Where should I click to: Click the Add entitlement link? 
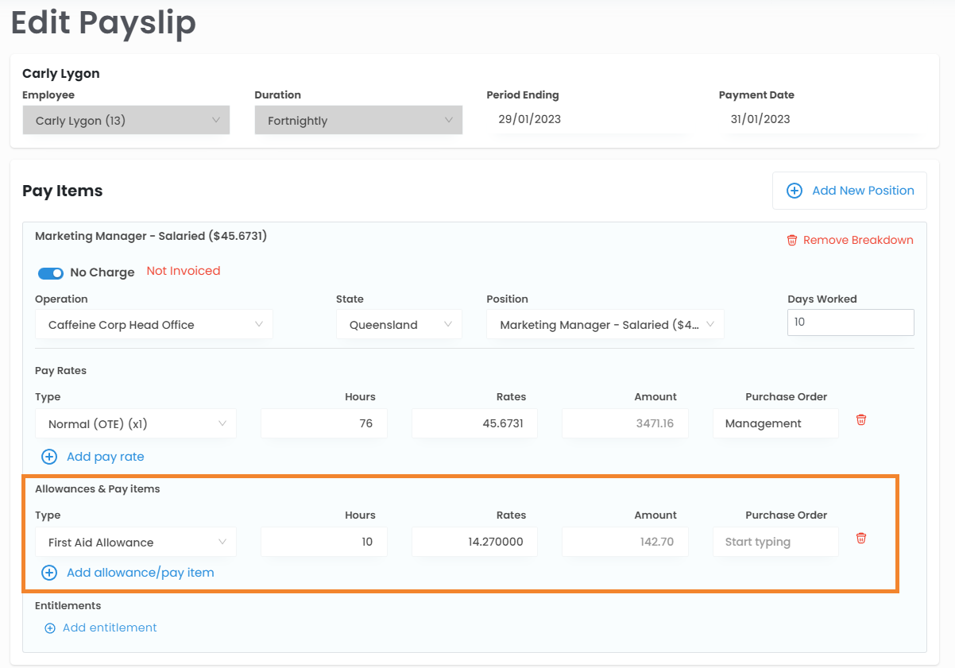(110, 628)
